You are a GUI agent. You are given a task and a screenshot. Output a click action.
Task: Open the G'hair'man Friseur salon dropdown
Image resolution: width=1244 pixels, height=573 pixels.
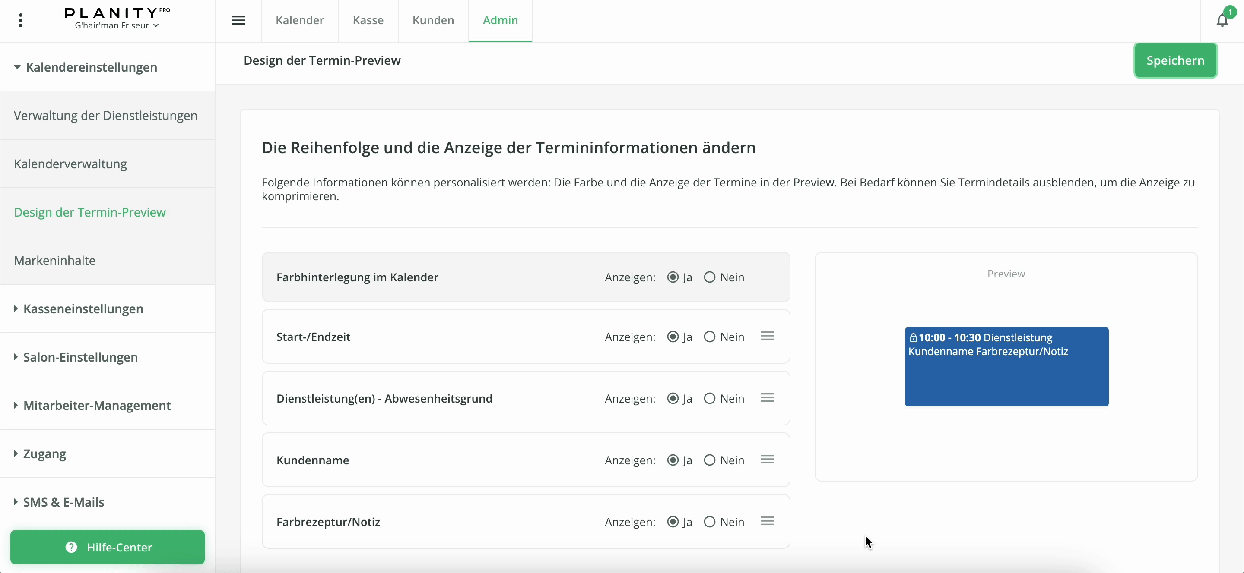[x=117, y=25]
